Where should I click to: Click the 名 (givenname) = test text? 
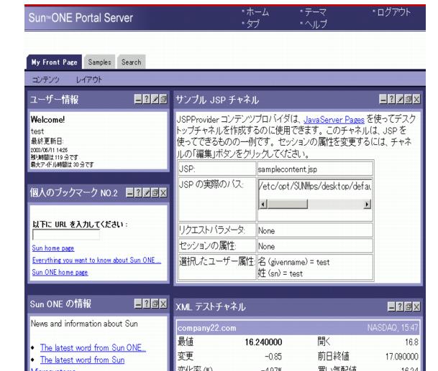(293, 262)
